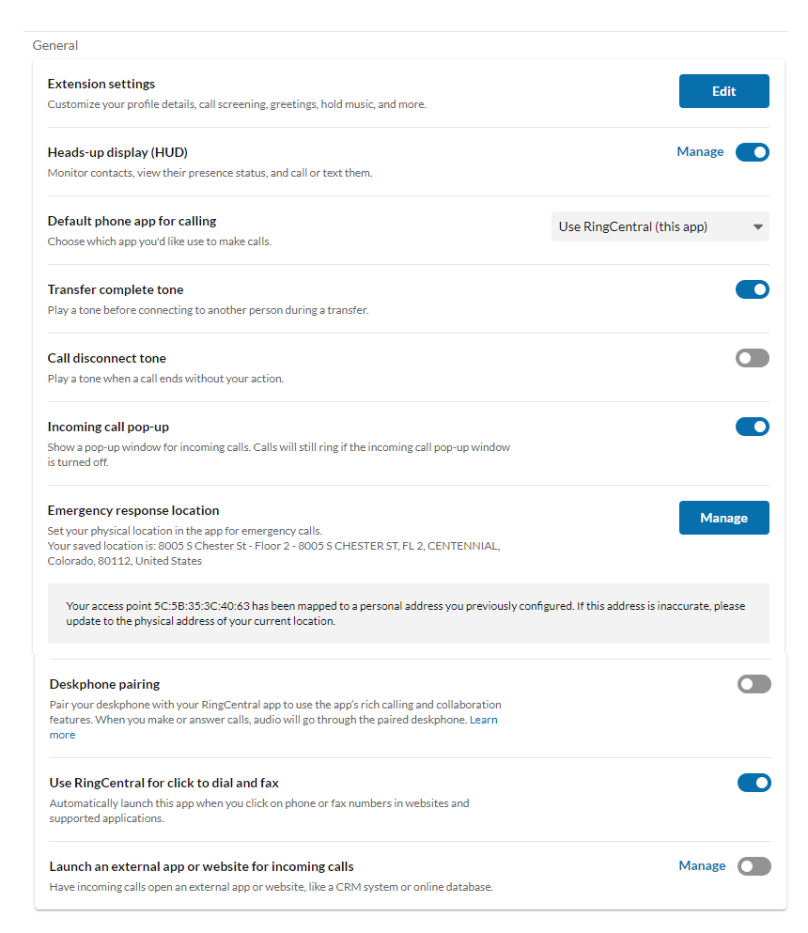Click Manage for Emergency response location
The image size is (808, 933).
(723, 518)
